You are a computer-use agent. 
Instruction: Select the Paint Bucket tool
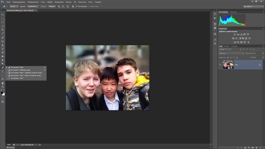[2, 56]
